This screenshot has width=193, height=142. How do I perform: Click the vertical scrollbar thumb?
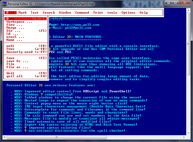point(188,44)
